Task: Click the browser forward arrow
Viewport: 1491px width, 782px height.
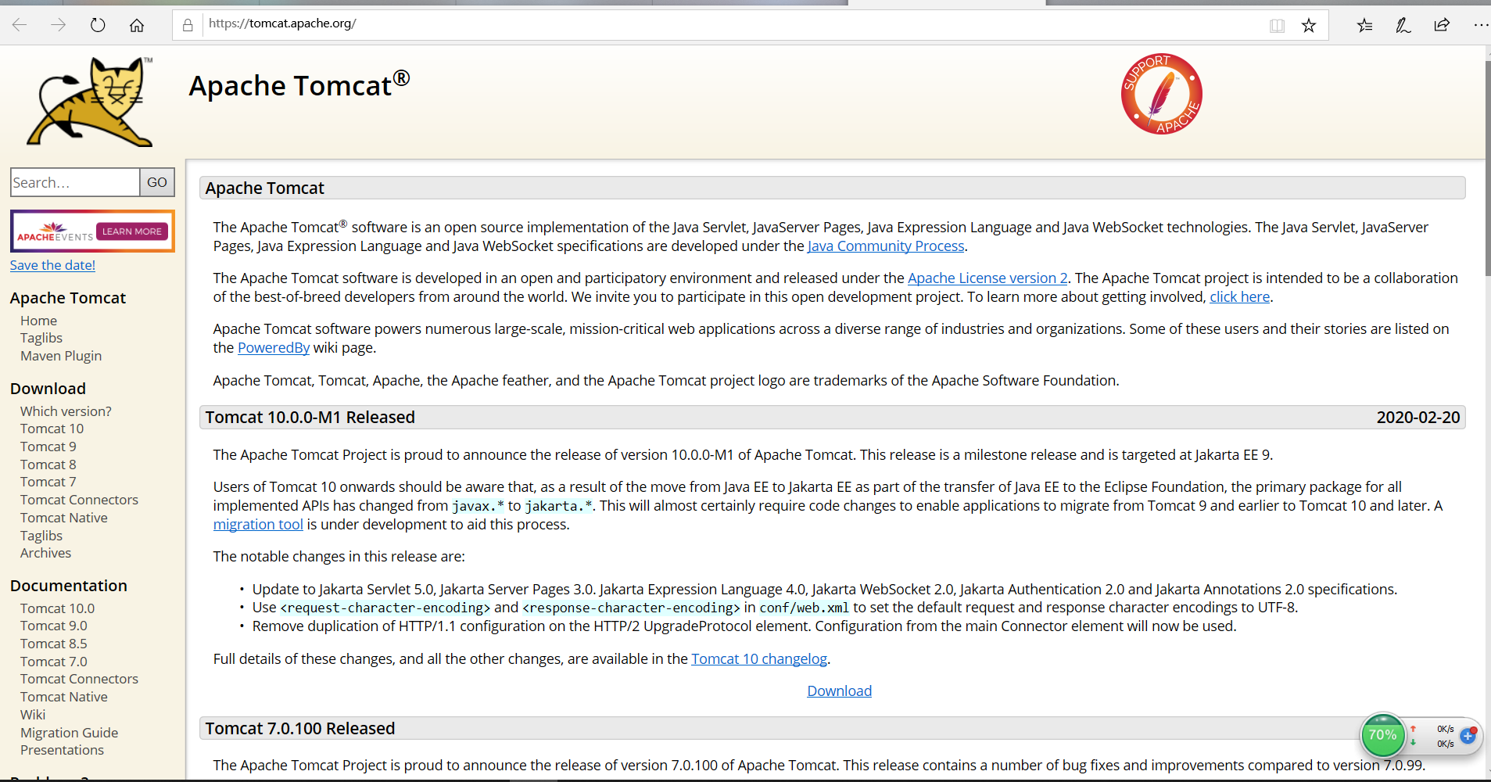Action: [59, 25]
